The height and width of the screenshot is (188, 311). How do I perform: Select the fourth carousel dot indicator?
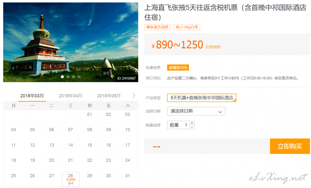(79, 77)
